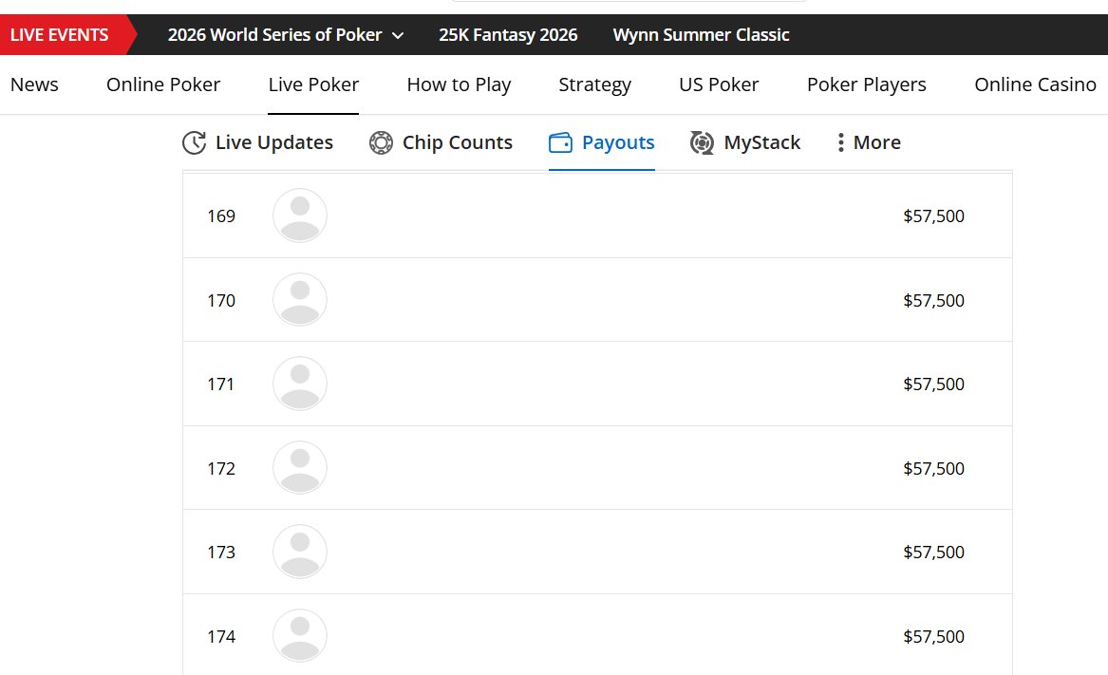Open the Strategy menu
The height and width of the screenshot is (675, 1108).
(594, 84)
